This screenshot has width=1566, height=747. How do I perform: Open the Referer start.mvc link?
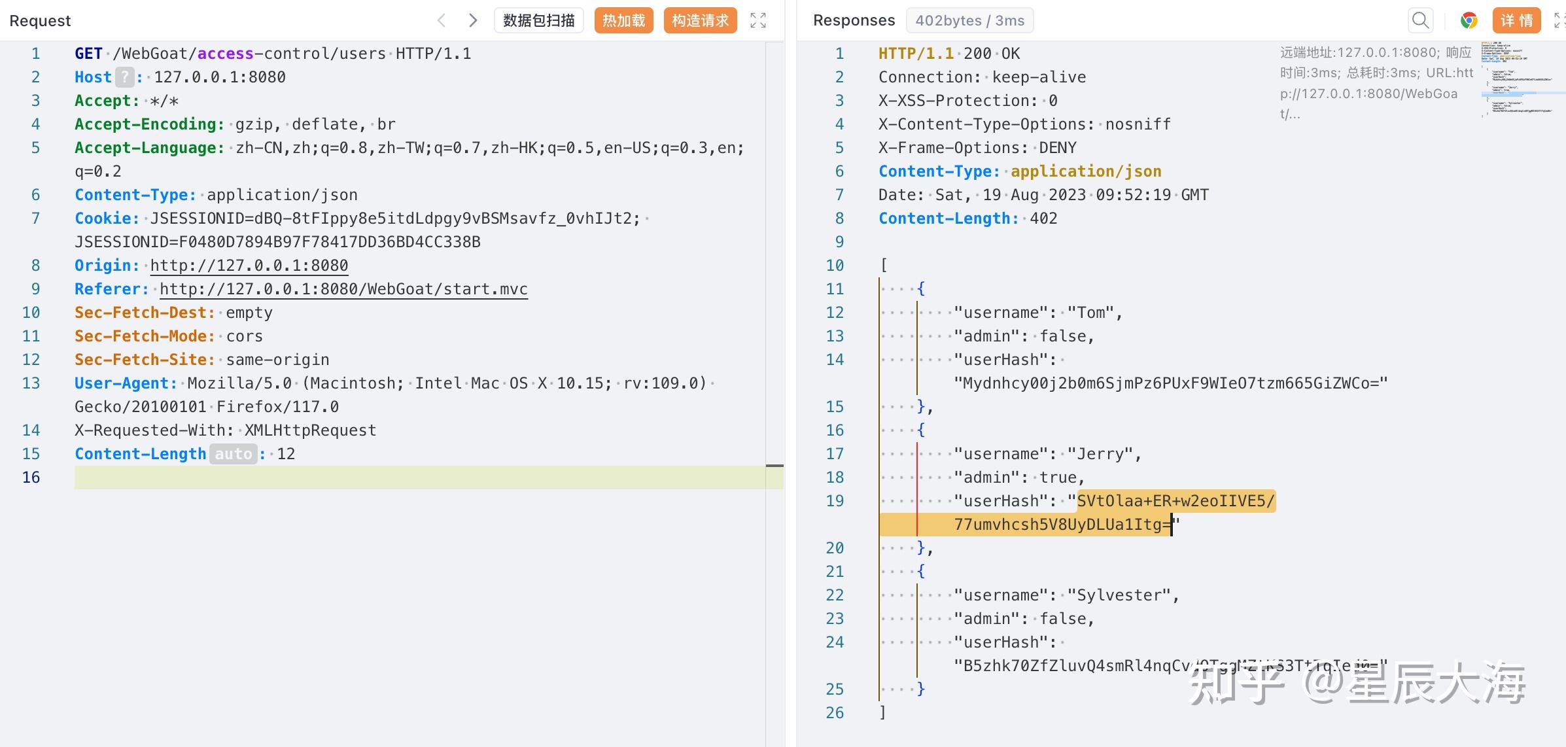343,289
